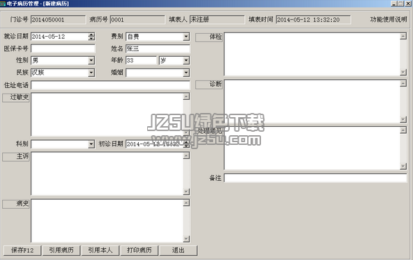Click the 体检 scrollbar up arrow

click(x=403, y=36)
